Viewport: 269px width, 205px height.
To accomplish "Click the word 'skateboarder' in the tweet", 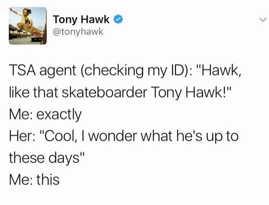I will 104,92.
